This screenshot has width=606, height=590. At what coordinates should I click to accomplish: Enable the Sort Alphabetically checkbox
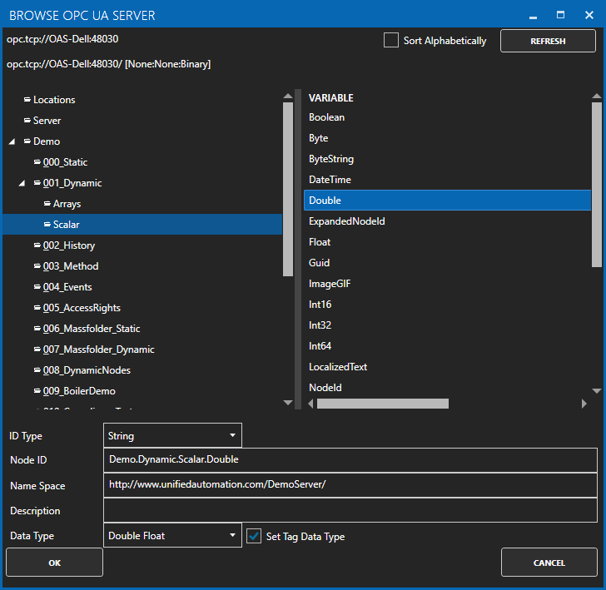pyautogui.click(x=390, y=41)
